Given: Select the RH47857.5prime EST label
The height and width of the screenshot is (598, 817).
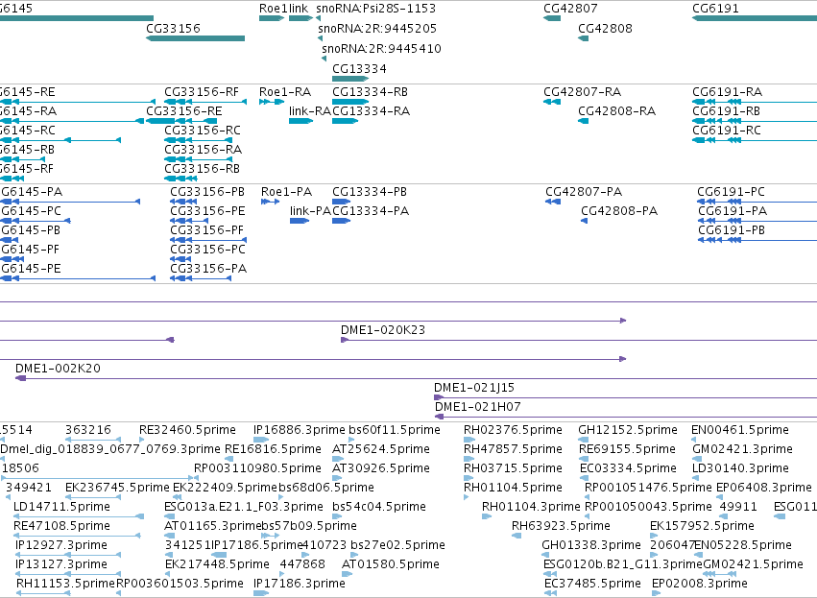Looking at the screenshot, I should click(514, 449).
